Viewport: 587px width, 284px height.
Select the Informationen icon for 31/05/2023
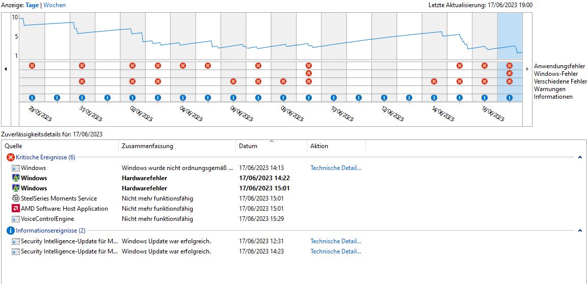82,98
